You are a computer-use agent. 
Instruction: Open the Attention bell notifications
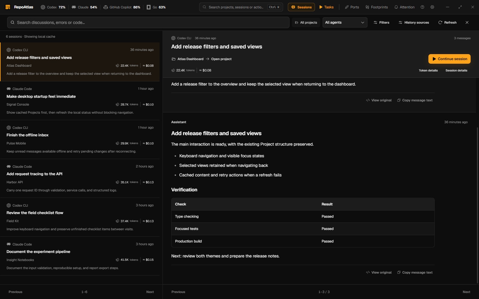(404, 7)
